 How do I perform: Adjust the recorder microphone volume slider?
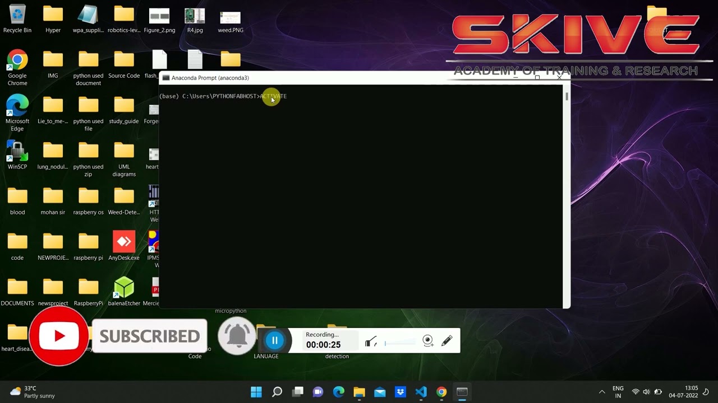[x=401, y=343]
